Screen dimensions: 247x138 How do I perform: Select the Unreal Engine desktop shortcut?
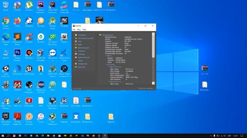29,70
